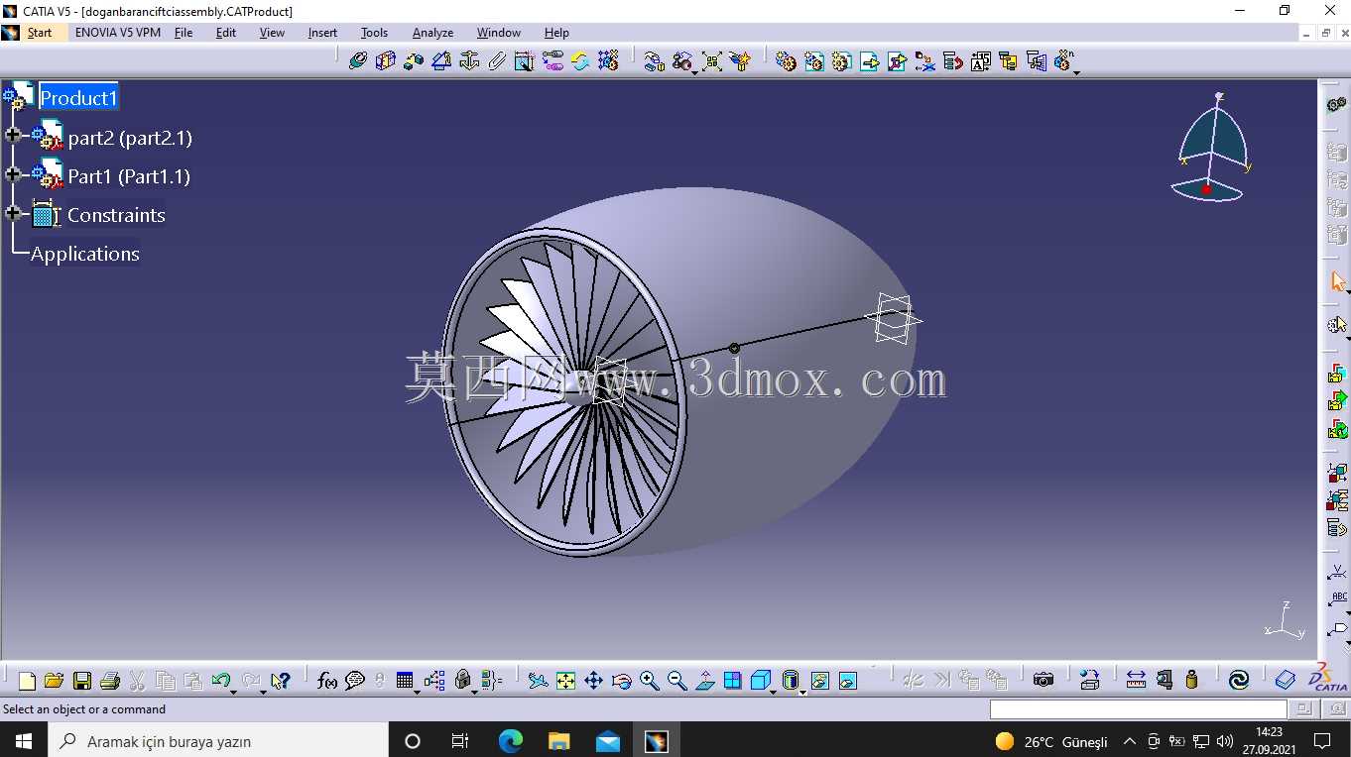1351x757 pixels.
Task: Toggle Stop Manipulate on Clash
Action: click(x=739, y=61)
